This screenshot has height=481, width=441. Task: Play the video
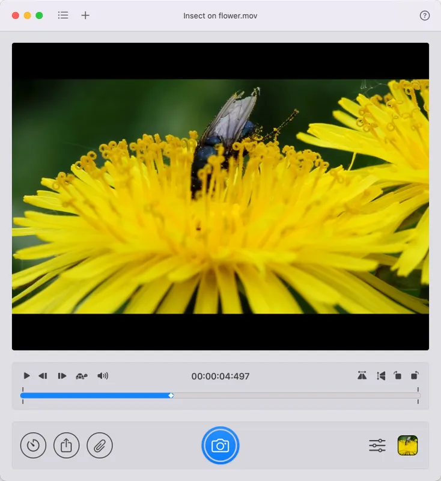click(26, 376)
